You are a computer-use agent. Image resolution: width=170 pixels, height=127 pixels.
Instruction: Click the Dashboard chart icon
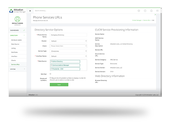(x=24, y=30)
